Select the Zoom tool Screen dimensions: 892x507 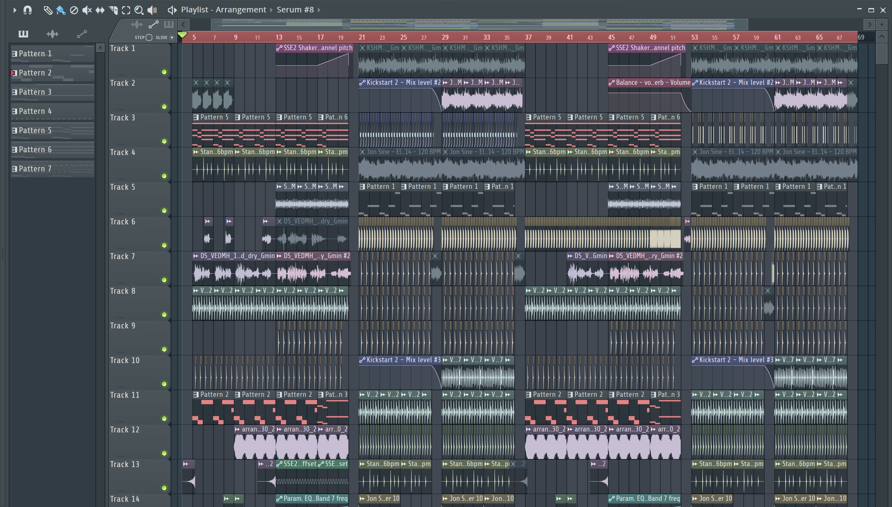139,10
